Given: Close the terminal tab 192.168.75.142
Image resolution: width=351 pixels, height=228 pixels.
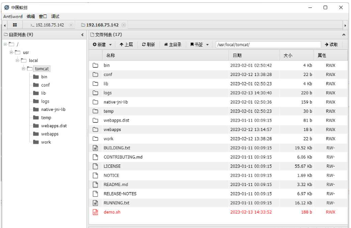Looking at the screenshot, I should (71, 25).
